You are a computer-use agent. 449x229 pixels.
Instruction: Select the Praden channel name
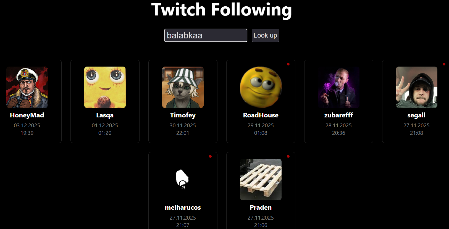click(261, 207)
